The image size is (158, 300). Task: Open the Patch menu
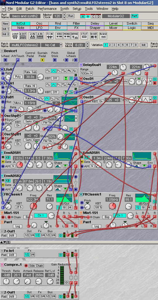[30, 9]
